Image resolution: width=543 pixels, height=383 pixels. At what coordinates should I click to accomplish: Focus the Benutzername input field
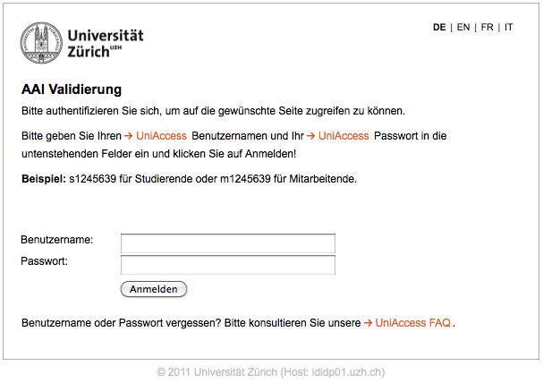228,243
